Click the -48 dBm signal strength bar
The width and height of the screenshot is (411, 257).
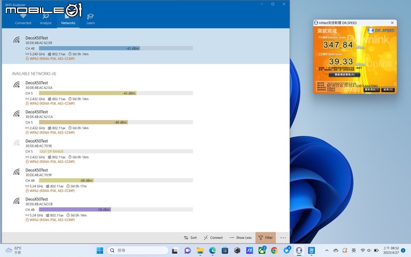click(83, 122)
